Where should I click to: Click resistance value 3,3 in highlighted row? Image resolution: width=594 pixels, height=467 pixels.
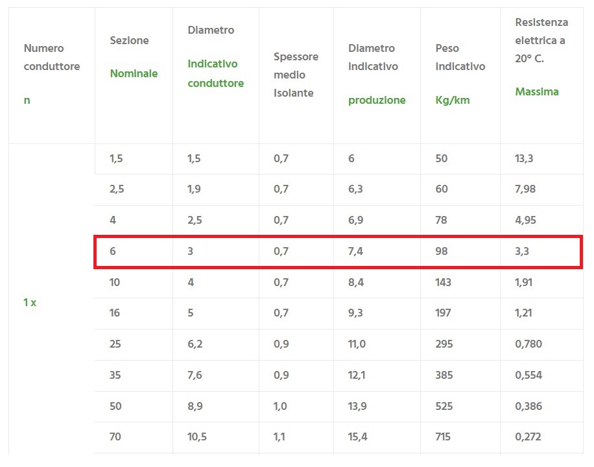click(522, 251)
